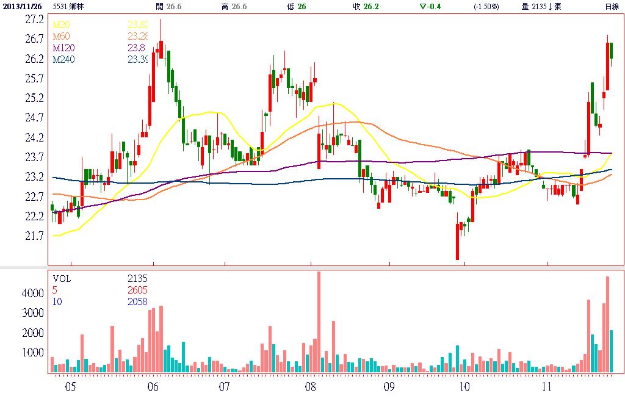The height and width of the screenshot is (404, 625).
Task: Click the 27.2 price axis label
Action: [34, 20]
